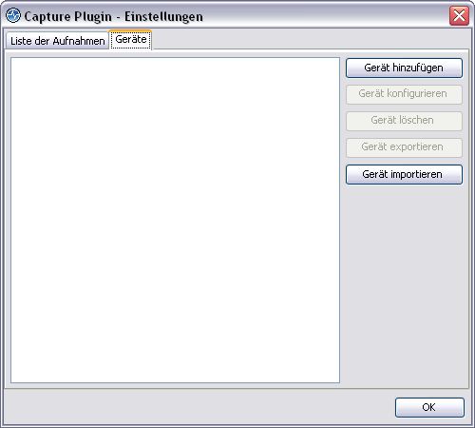
Task: Confirm the settings with the OK button
Action: pyautogui.click(x=429, y=407)
